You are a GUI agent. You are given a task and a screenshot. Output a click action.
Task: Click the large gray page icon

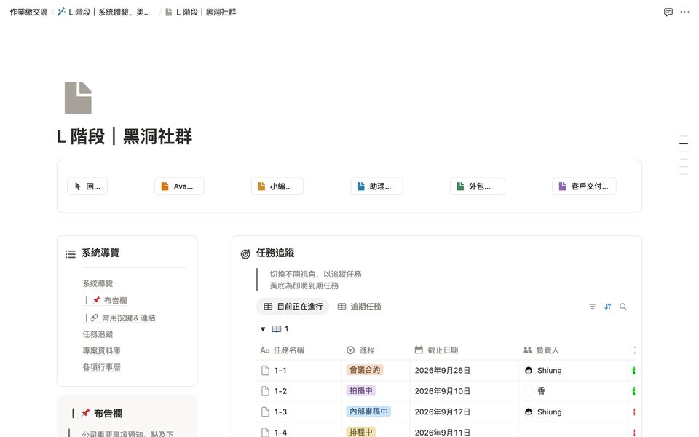pyautogui.click(x=78, y=98)
